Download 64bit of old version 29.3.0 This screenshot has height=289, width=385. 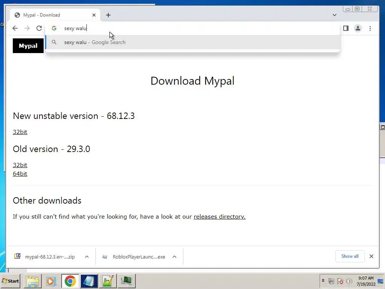click(20, 174)
